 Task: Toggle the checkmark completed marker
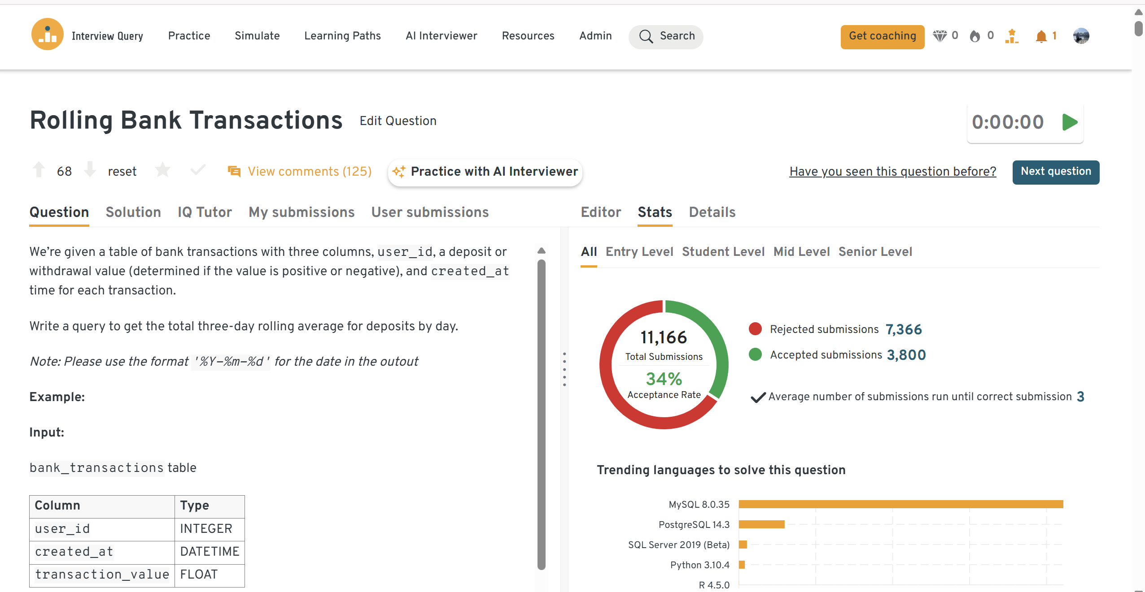[x=198, y=170]
